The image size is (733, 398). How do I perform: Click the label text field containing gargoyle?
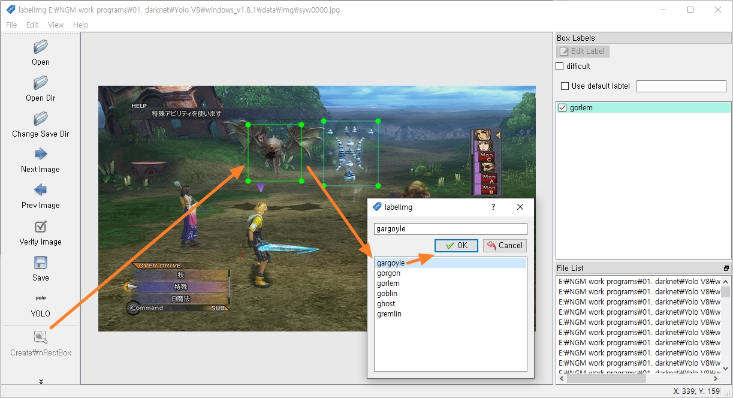tap(451, 229)
